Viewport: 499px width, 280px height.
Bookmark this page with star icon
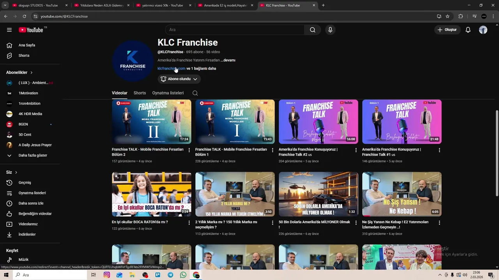pos(448,16)
